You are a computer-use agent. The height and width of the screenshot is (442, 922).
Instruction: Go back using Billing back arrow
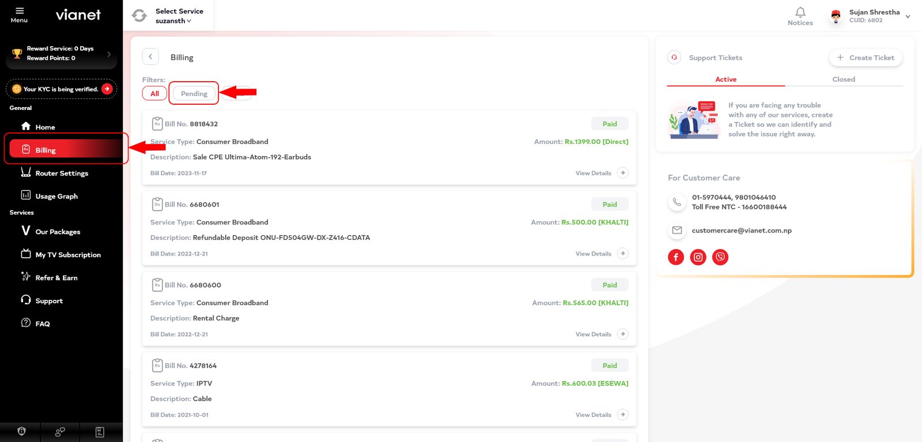click(150, 56)
